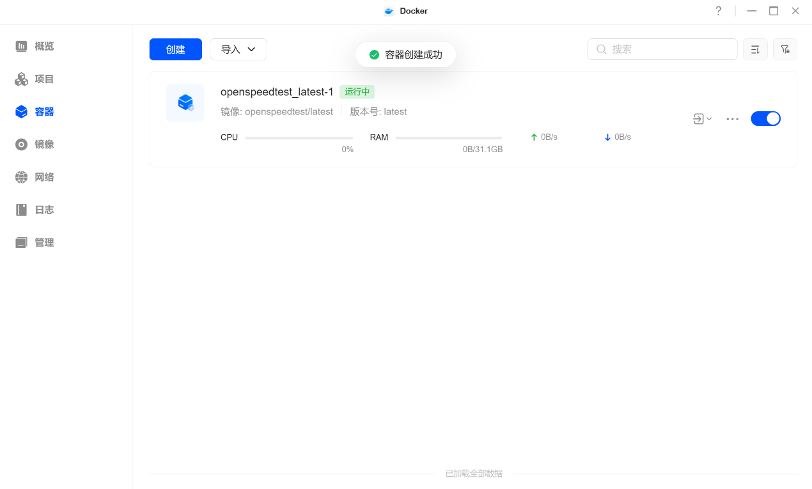Open the openspeedtest_latest-1 container name
The image size is (812, 489).
pos(277,92)
